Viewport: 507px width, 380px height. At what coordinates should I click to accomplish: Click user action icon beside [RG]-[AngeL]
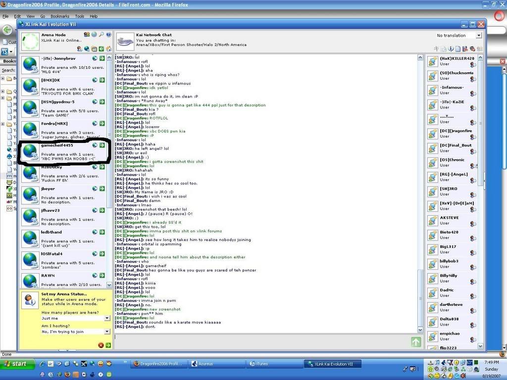(473, 180)
